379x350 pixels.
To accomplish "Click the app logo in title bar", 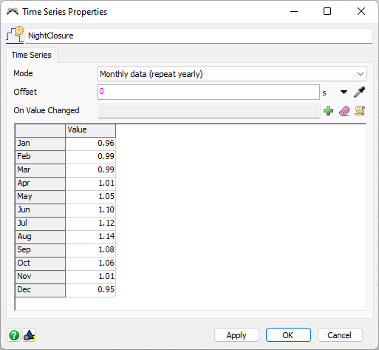I will (13, 11).
